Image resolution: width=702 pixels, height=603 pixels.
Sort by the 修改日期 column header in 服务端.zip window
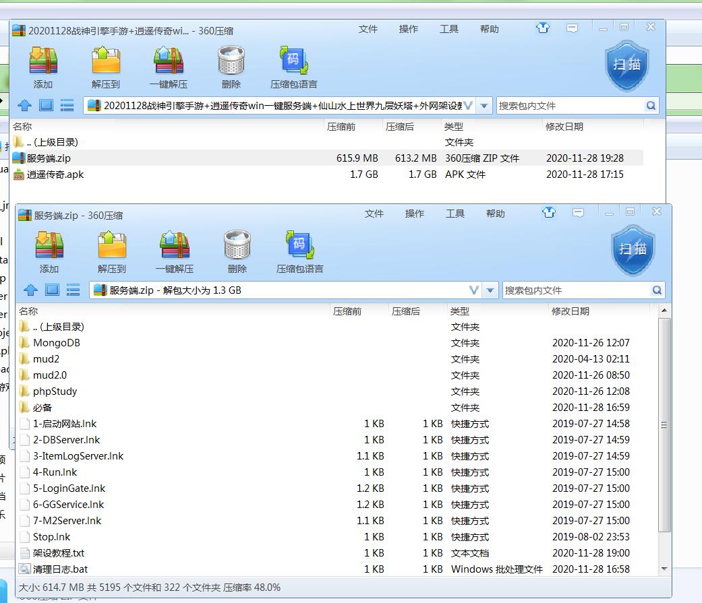click(571, 311)
